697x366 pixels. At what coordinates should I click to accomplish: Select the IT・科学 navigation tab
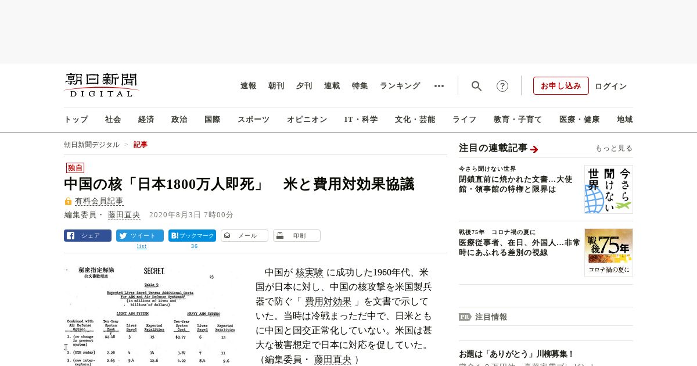tap(361, 120)
